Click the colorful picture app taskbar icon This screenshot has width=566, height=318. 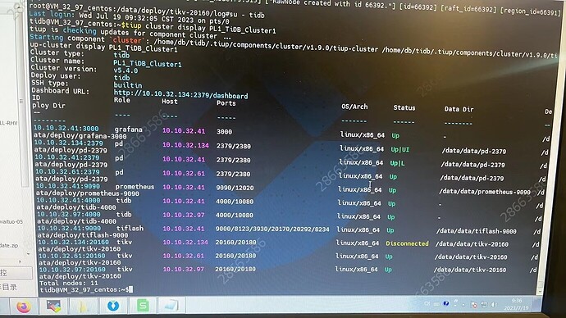pyautogui.click(x=53, y=307)
